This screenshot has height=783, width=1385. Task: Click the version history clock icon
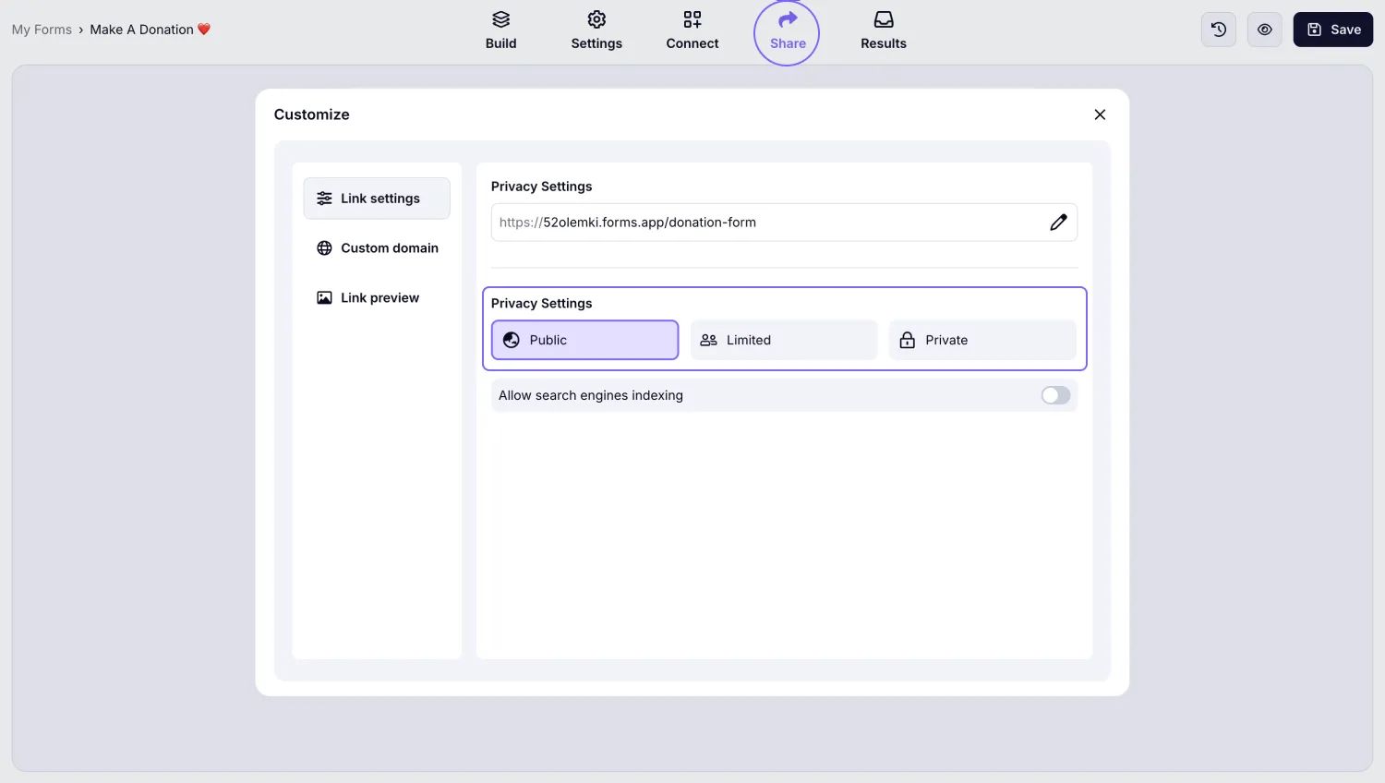tap(1218, 30)
